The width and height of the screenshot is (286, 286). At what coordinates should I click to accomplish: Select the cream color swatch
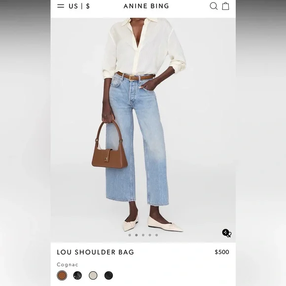pos(93,276)
